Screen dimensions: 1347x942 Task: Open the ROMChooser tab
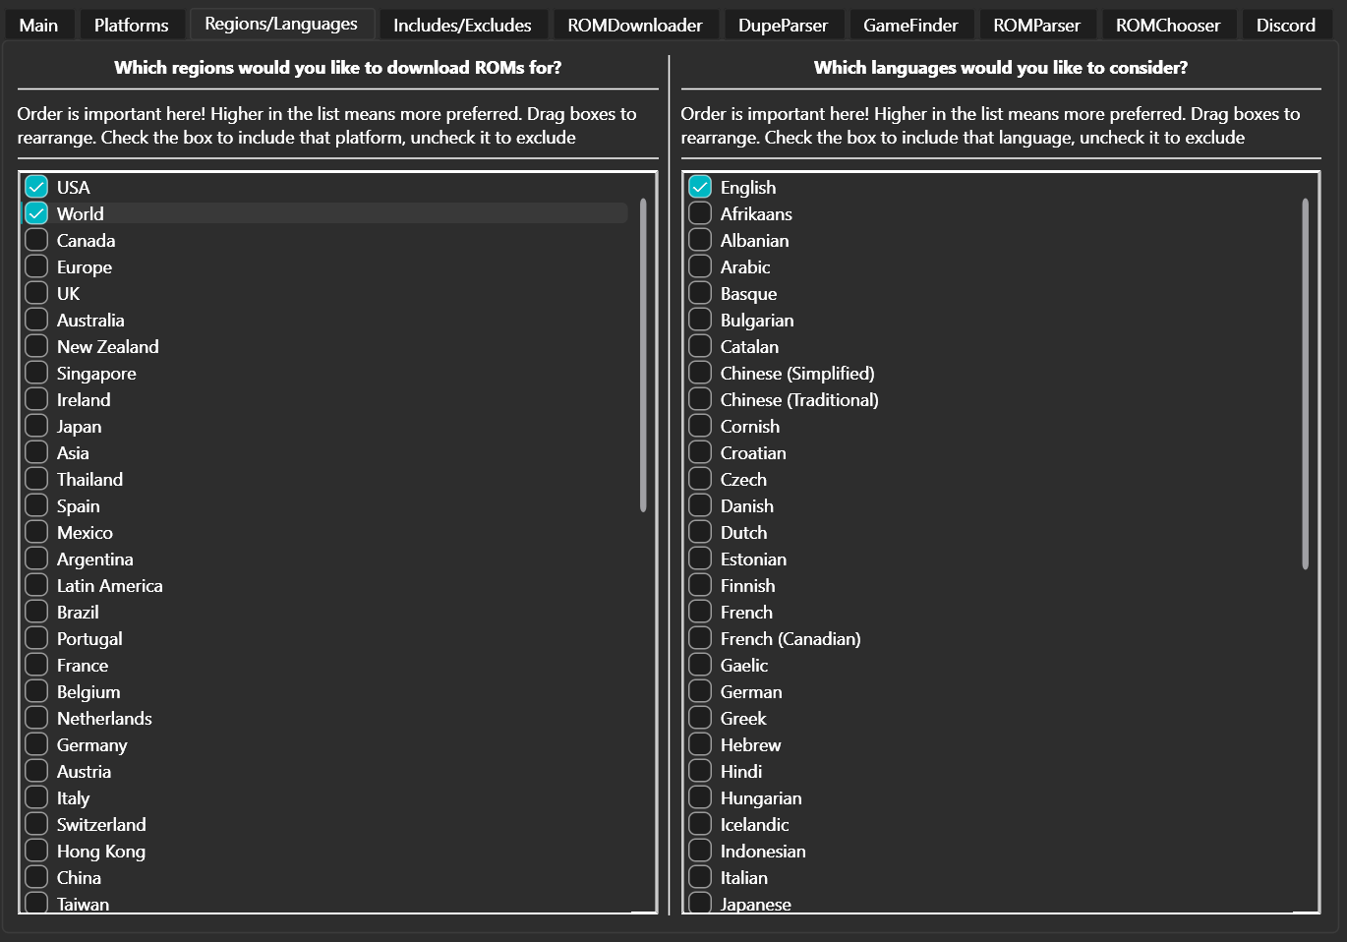click(x=1168, y=25)
